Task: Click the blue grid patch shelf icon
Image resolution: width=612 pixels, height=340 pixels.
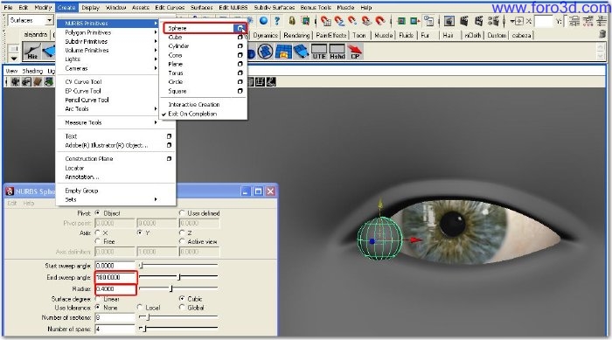Action: point(283,52)
